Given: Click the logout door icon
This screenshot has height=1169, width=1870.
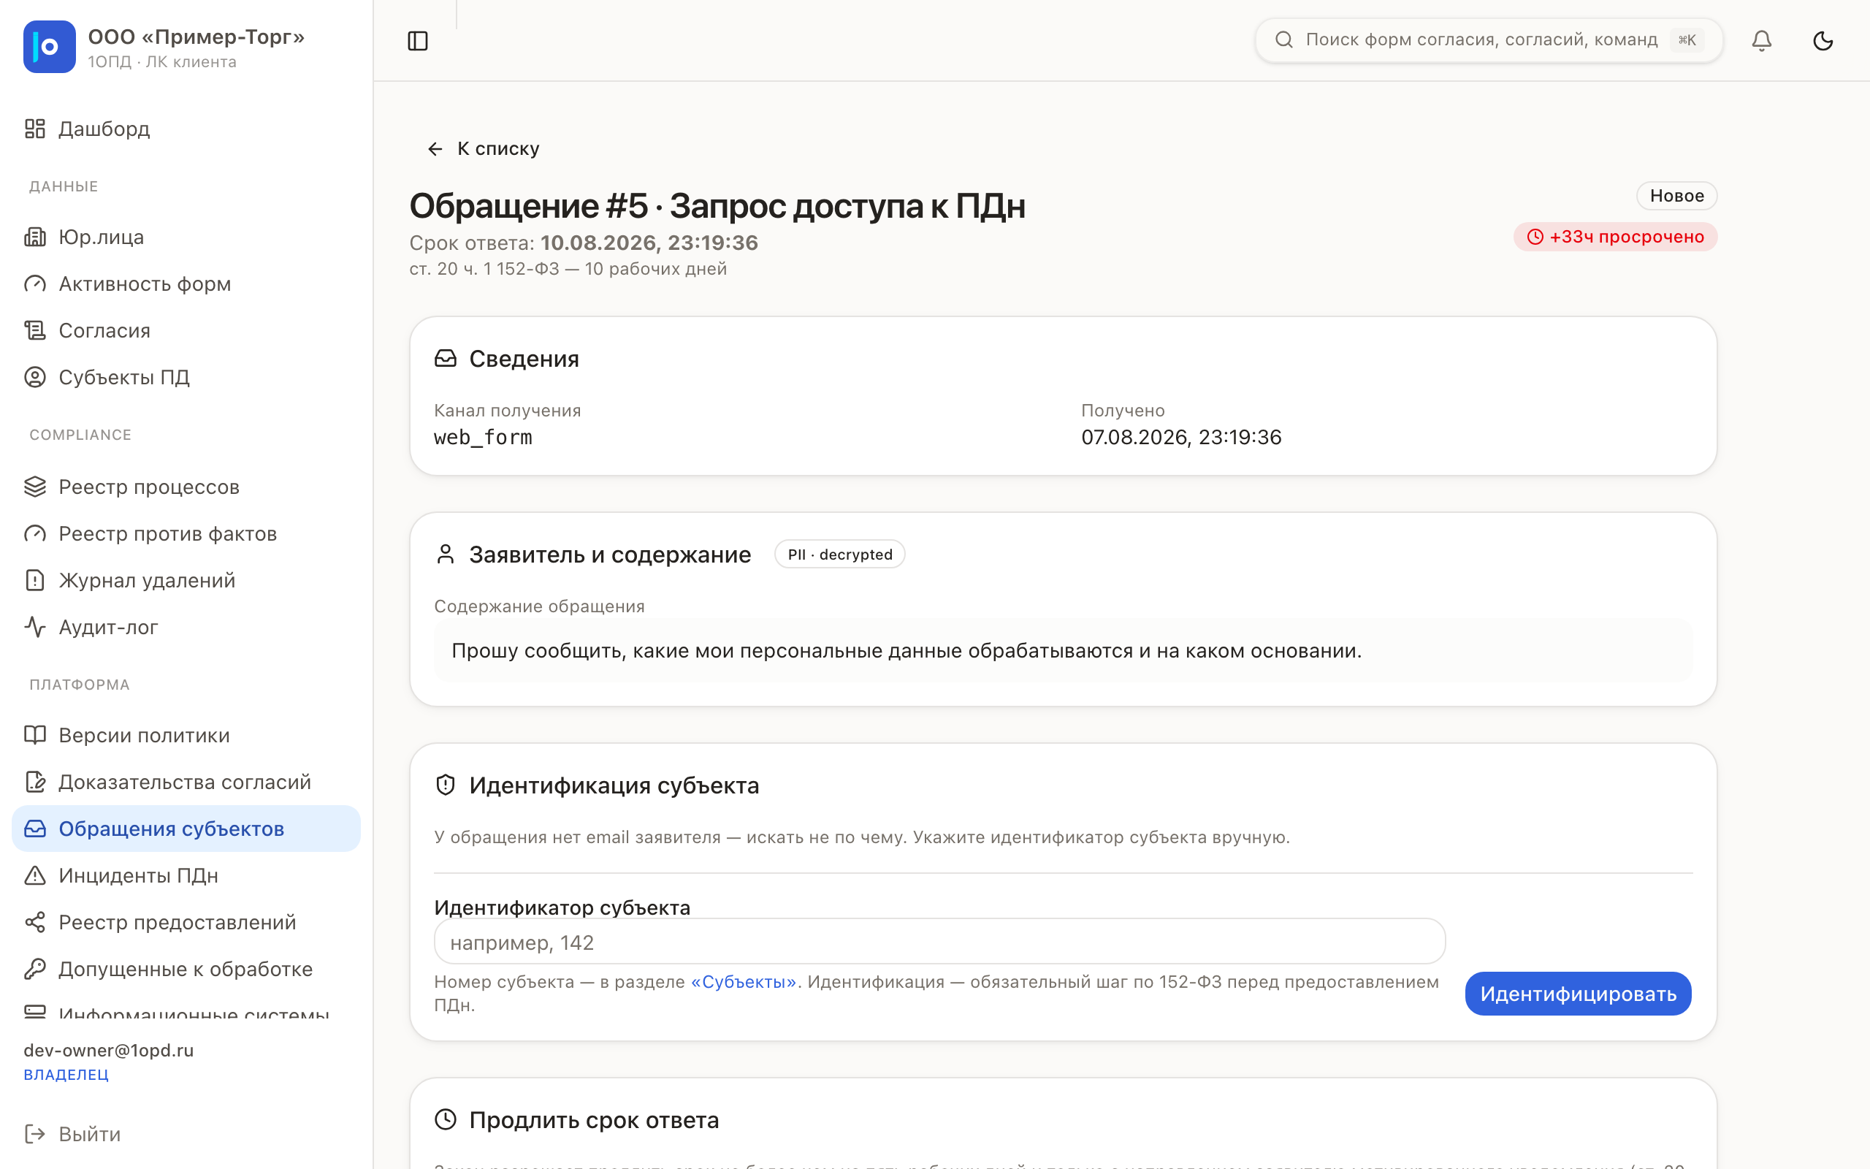Looking at the screenshot, I should 35,1134.
